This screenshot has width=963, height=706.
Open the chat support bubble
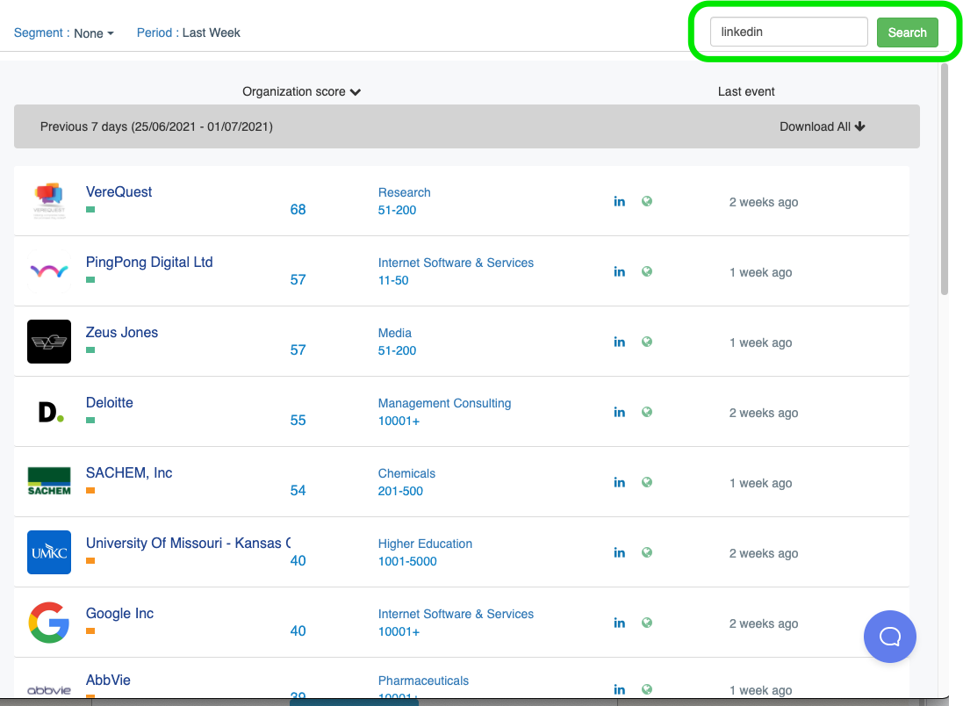pos(889,637)
